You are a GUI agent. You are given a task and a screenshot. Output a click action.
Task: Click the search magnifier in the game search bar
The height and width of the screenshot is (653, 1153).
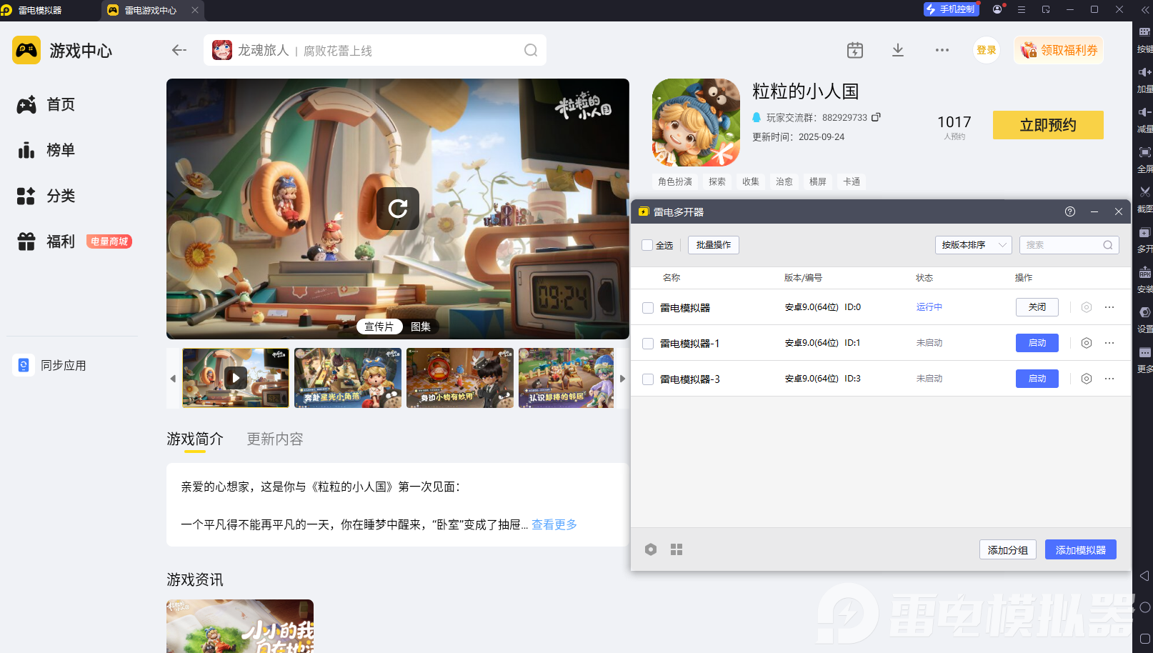531,50
